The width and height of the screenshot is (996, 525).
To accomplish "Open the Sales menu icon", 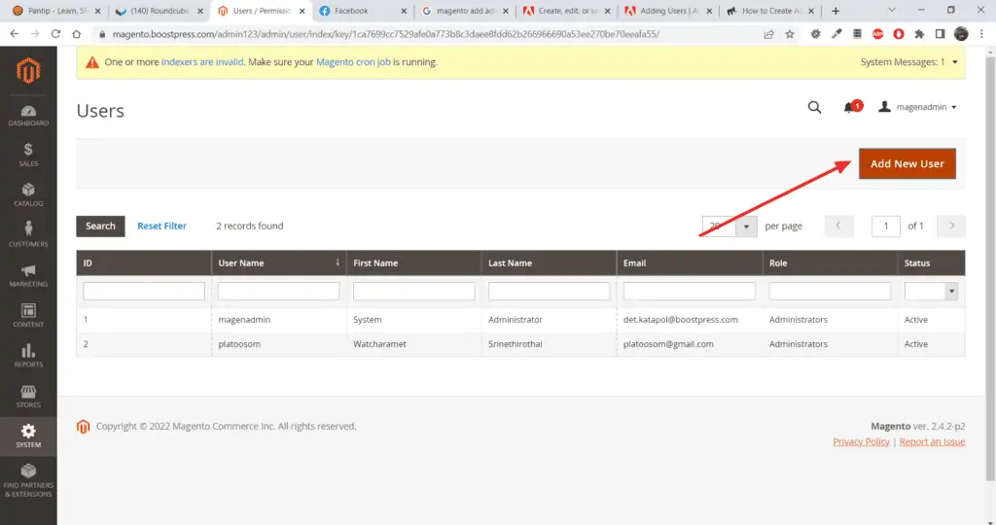I will click(28, 156).
